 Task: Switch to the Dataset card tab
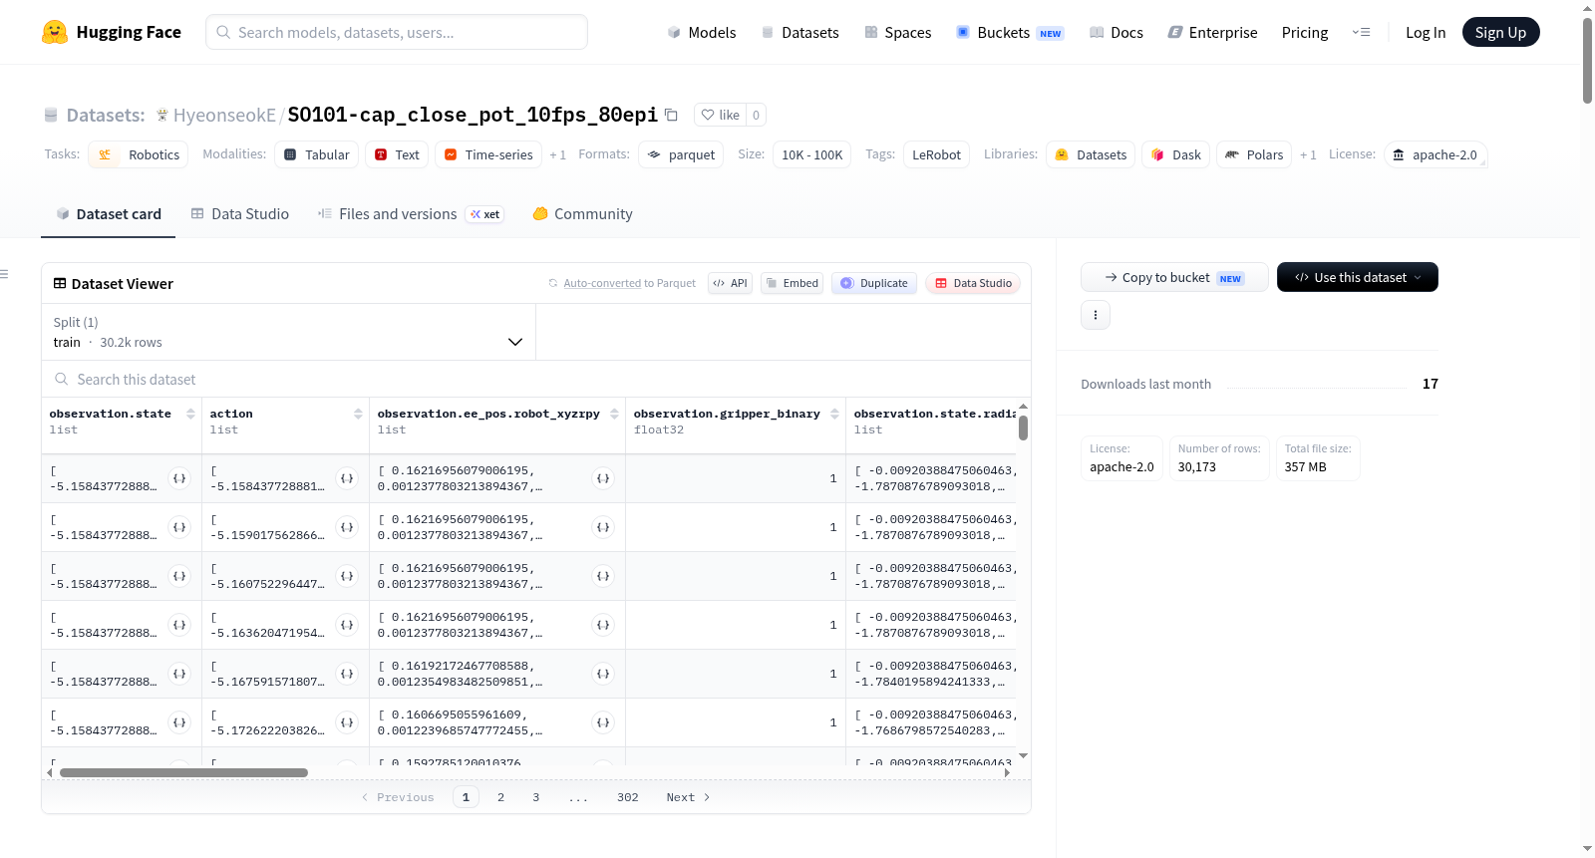click(x=108, y=213)
